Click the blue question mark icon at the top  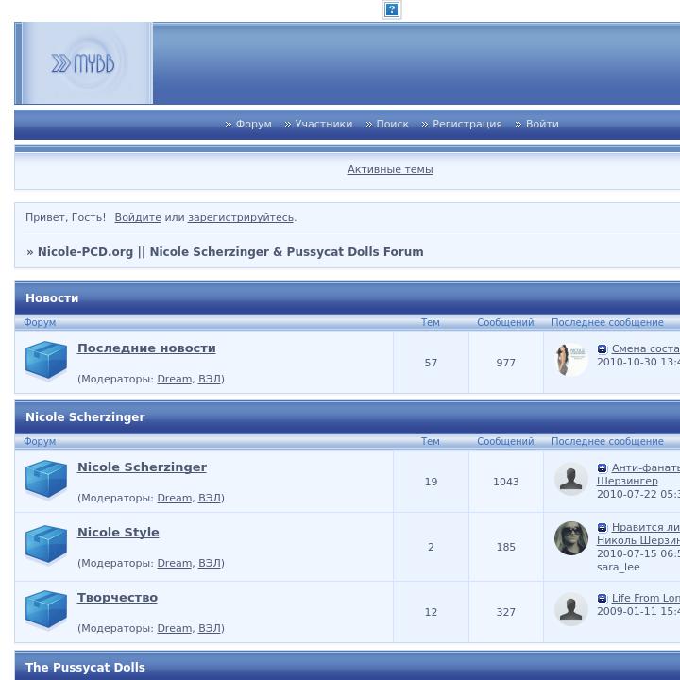[391, 9]
